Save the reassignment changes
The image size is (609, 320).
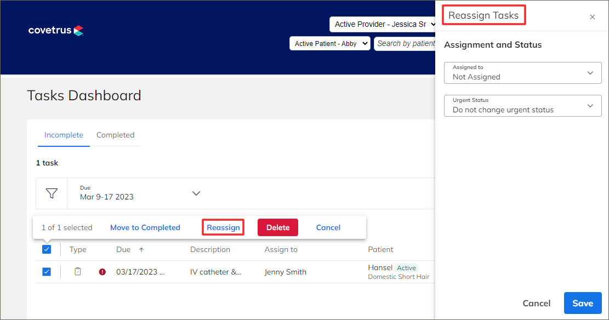(x=582, y=303)
